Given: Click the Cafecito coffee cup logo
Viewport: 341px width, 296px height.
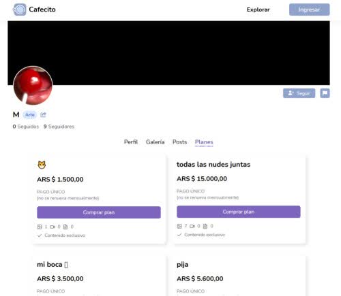Looking at the screenshot, I should point(20,10).
